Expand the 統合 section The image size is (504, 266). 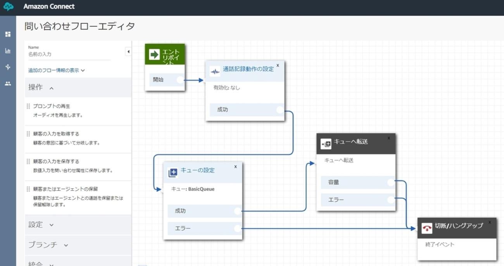pos(78,262)
